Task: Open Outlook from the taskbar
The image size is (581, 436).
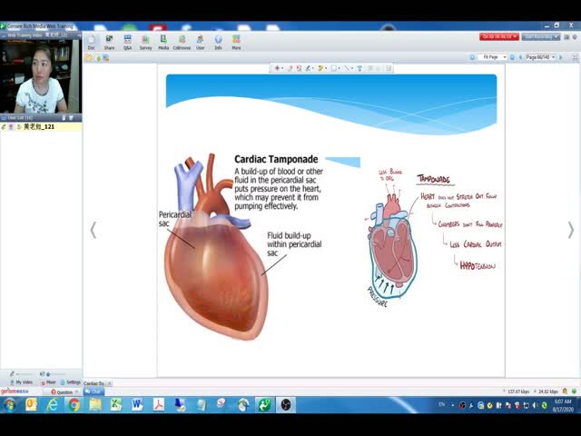Action: pos(31,404)
